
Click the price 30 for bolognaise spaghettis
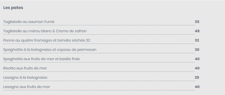coord(197,50)
